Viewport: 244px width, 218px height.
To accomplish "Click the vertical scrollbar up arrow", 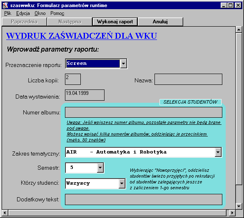I will click(x=239, y=30).
